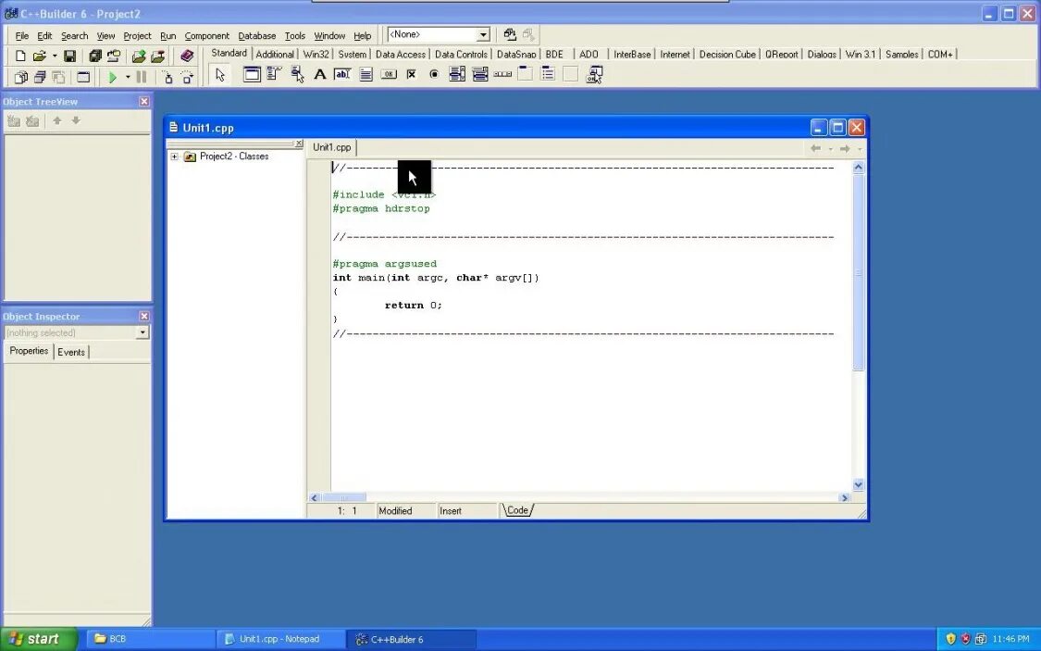Click the Save floppy disk icon
1041x651 pixels.
tap(69, 56)
